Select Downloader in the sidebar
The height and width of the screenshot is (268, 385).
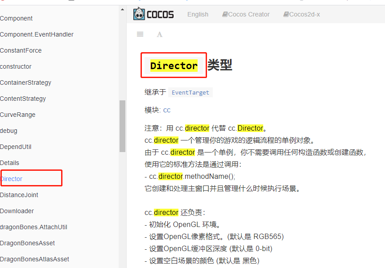click(17, 211)
